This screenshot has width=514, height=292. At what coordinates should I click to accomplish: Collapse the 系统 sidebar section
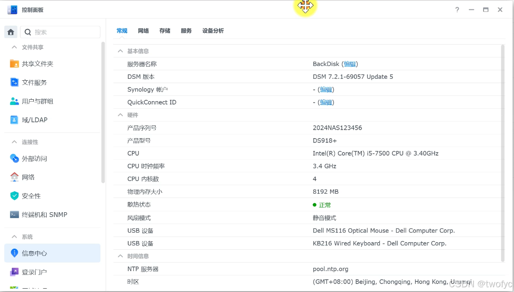click(x=14, y=237)
